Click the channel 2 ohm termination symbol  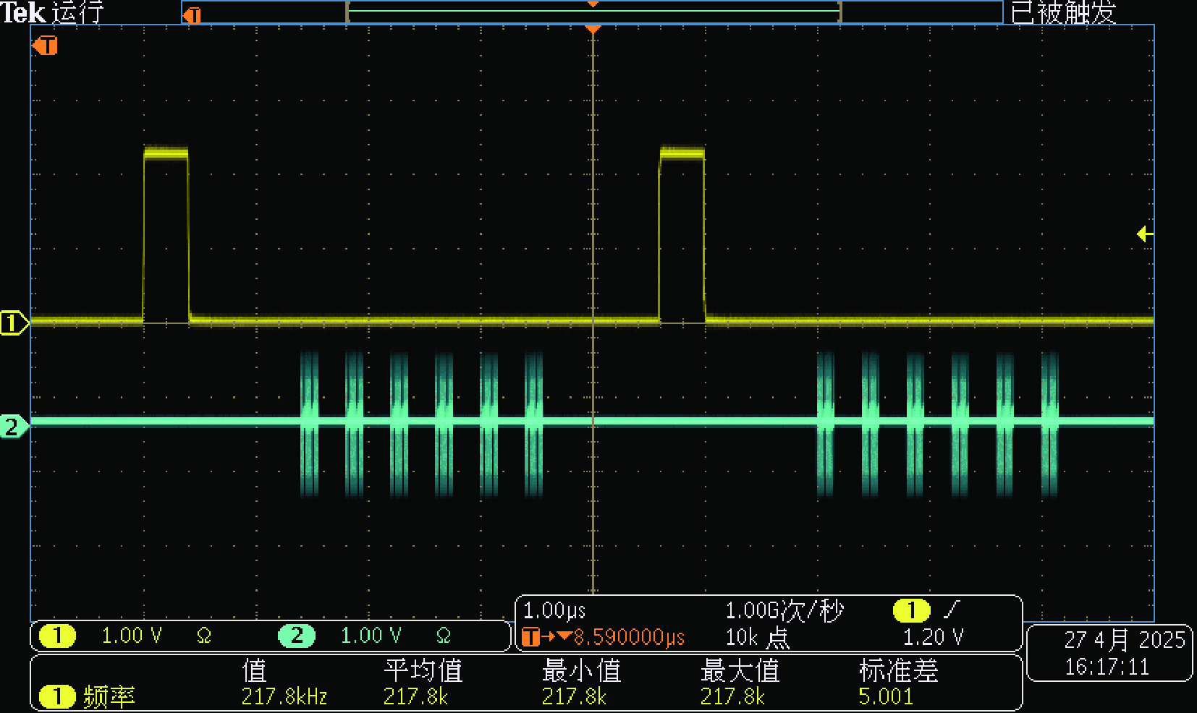point(444,636)
